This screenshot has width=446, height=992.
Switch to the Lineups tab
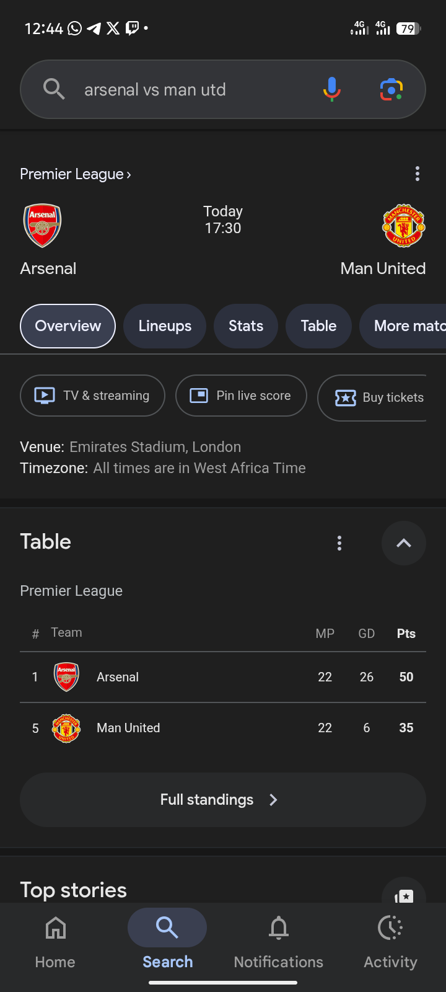tap(165, 326)
